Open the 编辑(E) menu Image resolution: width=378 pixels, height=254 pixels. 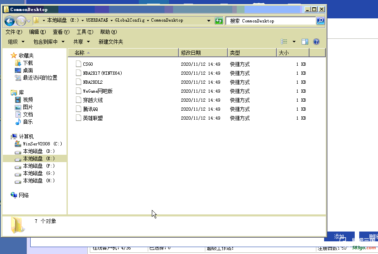coord(38,32)
